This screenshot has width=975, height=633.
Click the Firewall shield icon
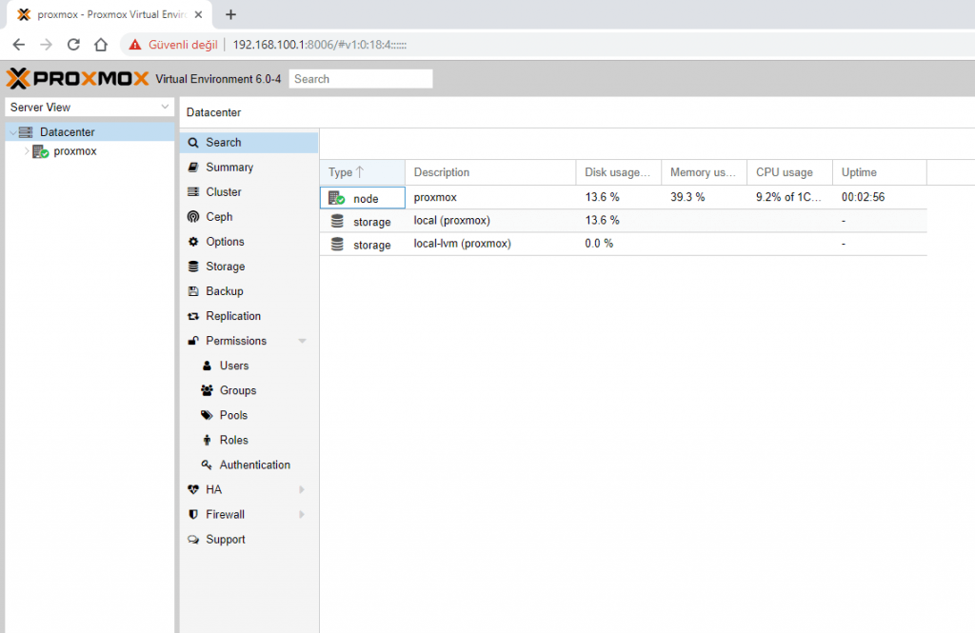click(193, 514)
